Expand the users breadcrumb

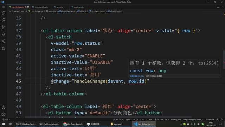23,11
